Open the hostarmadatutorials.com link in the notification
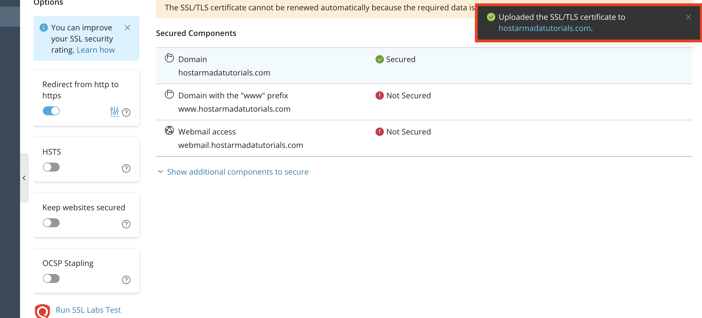This screenshot has height=318, width=702. click(545, 28)
